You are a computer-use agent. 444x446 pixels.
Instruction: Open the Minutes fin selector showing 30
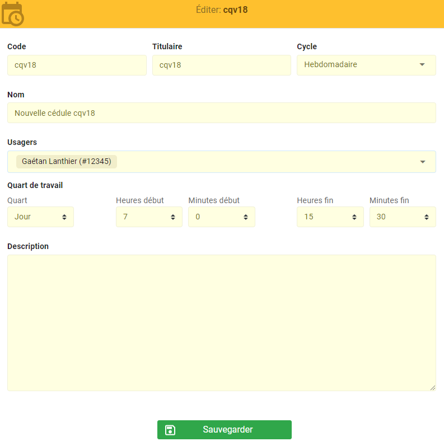tap(403, 217)
